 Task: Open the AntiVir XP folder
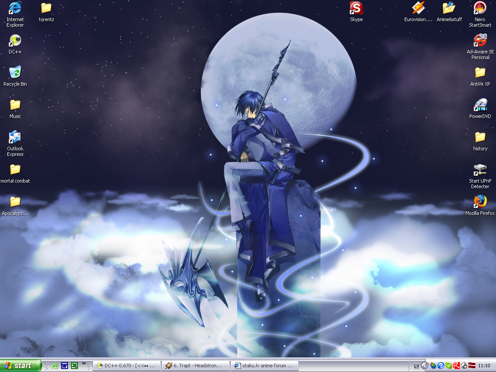pos(480,77)
